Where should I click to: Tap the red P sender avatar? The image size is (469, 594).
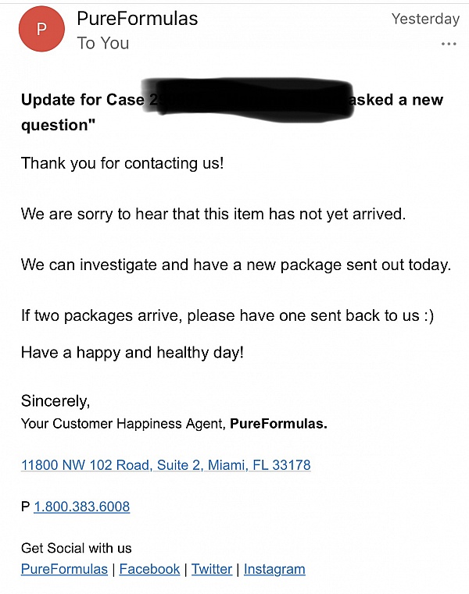41,29
